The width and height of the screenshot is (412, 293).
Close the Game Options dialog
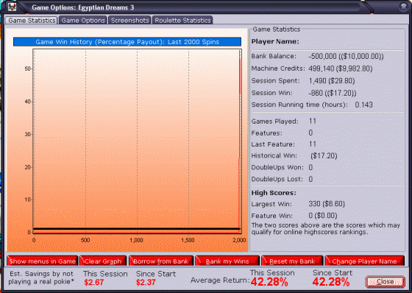(x=386, y=282)
